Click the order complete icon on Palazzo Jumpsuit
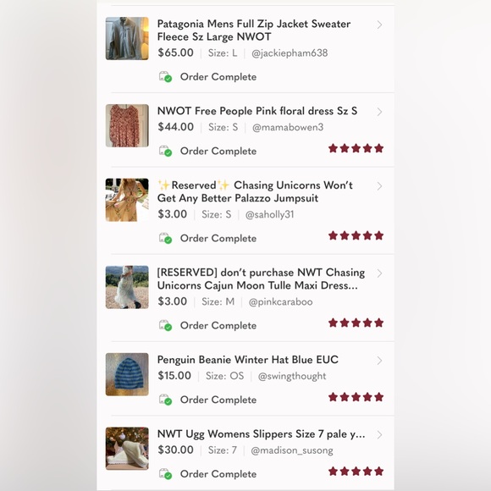 tap(165, 238)
